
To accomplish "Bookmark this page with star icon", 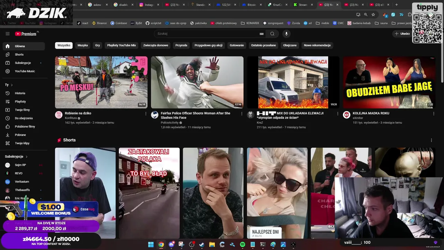I will 373,15.
